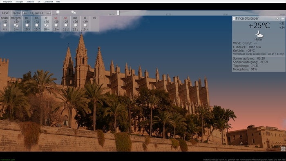Screen dimensions: 286x161
Task: Click the current temperature +25°C
Action: coord(259,25)
